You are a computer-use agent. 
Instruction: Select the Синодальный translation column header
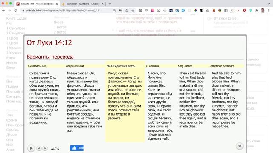[x=37, y=66]
